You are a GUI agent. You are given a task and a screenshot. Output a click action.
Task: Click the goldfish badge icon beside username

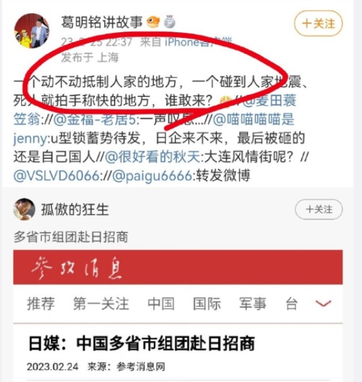point(153,22)
